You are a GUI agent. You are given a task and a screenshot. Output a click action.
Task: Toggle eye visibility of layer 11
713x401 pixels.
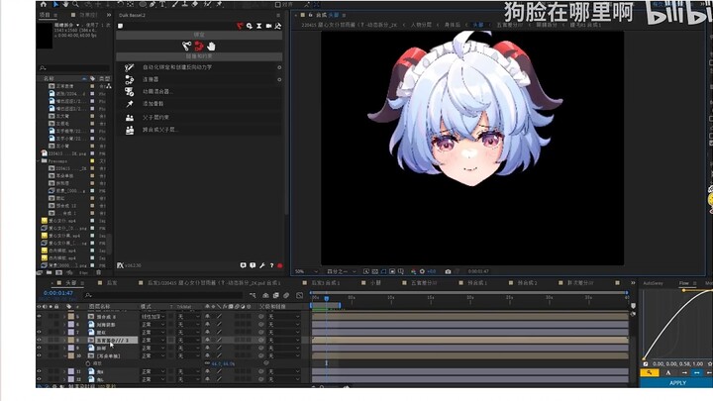point(39,371)
